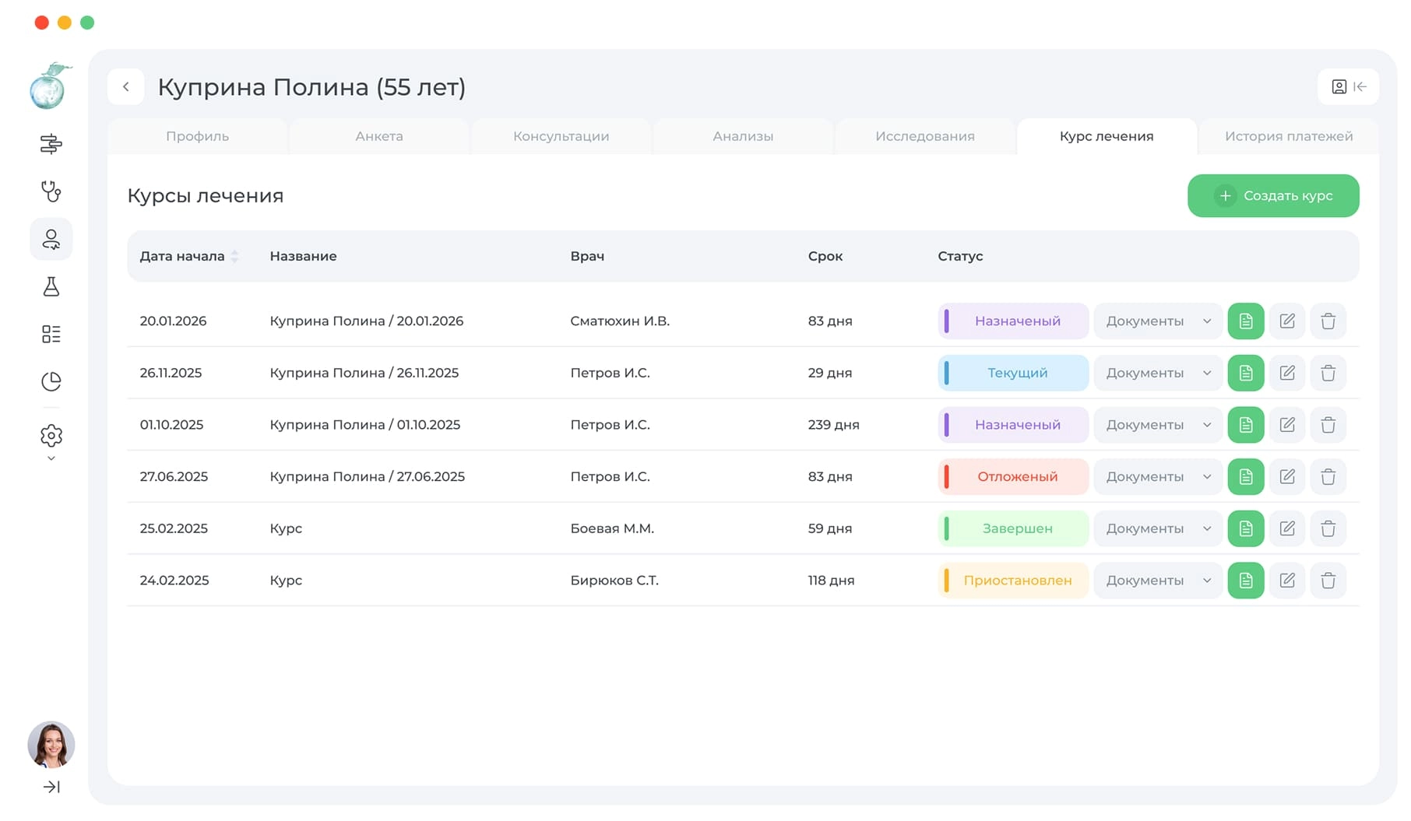This screenshot has width=1411, height=821.
Task: Expand the sidebar with arrow icon
Action: [51, 787]
